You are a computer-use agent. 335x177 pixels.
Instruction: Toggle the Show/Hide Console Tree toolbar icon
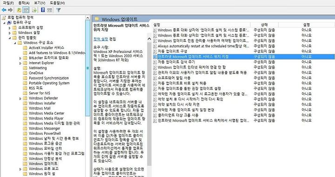point(26,10)
